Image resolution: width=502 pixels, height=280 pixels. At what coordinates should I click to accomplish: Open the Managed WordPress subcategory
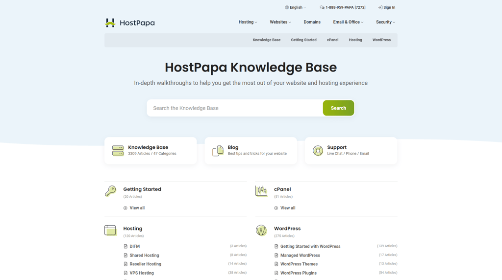300,256
